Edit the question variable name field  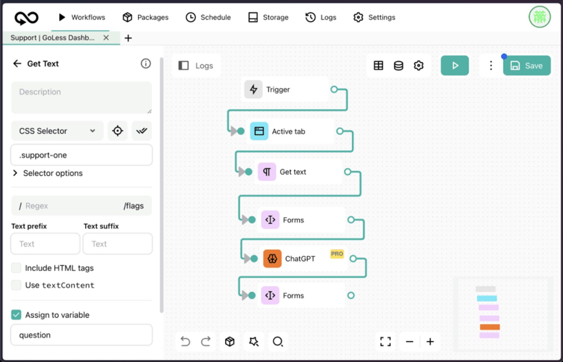[x=82, y=335]
